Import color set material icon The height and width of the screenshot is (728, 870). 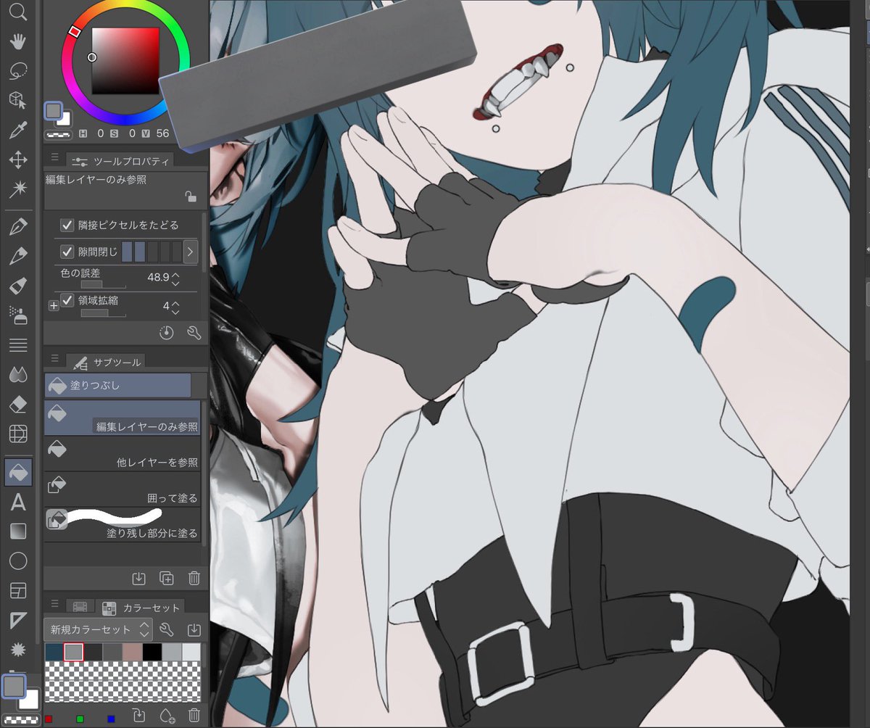(x=194, y=629)
